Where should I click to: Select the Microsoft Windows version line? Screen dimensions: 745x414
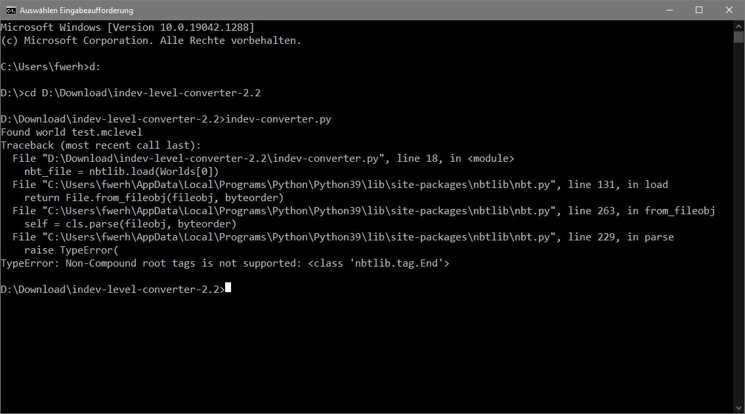pos(128,27)
